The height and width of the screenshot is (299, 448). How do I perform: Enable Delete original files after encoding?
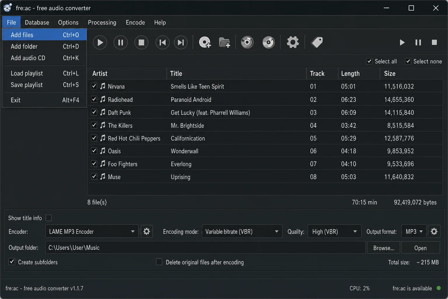point(159,262)
